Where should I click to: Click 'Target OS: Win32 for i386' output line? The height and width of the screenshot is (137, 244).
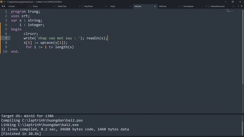pos(27,116)
